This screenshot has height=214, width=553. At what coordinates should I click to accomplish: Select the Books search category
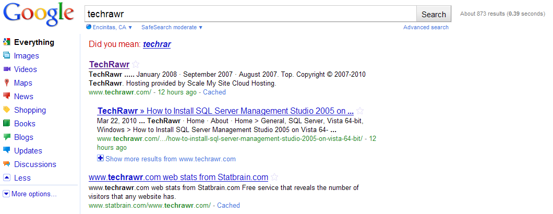coord(25,124)
